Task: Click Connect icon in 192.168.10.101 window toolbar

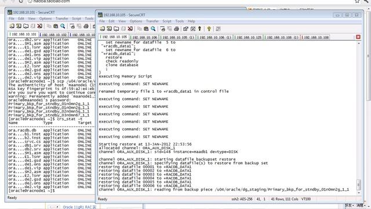Action: (12, 26)
